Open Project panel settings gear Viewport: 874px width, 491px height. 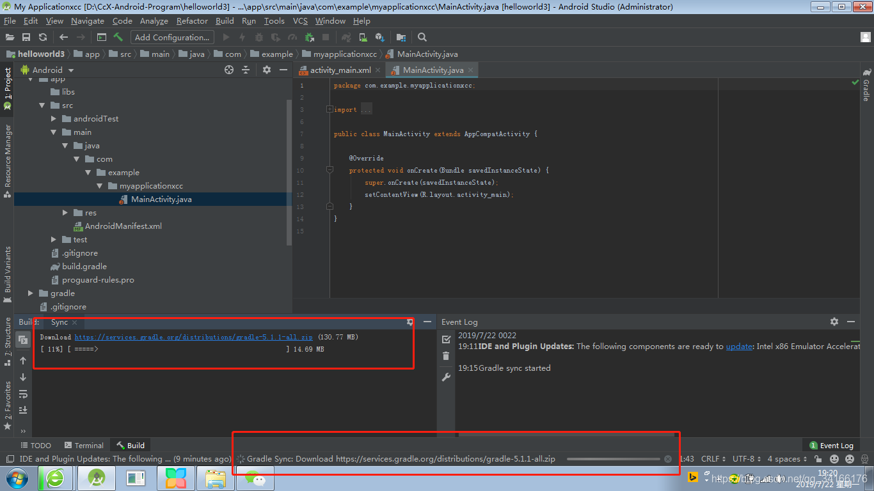click(x=267, y=70)
